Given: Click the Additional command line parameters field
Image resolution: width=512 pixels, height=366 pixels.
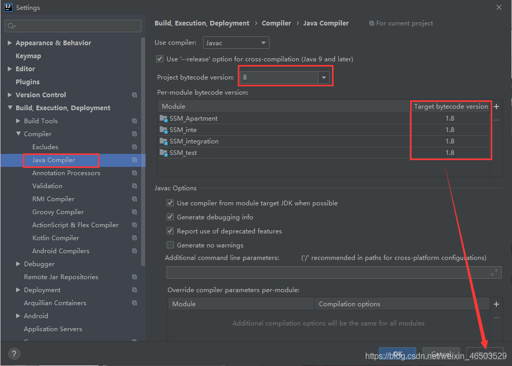Looking at the screenshot, I should [x=334, y=272].
